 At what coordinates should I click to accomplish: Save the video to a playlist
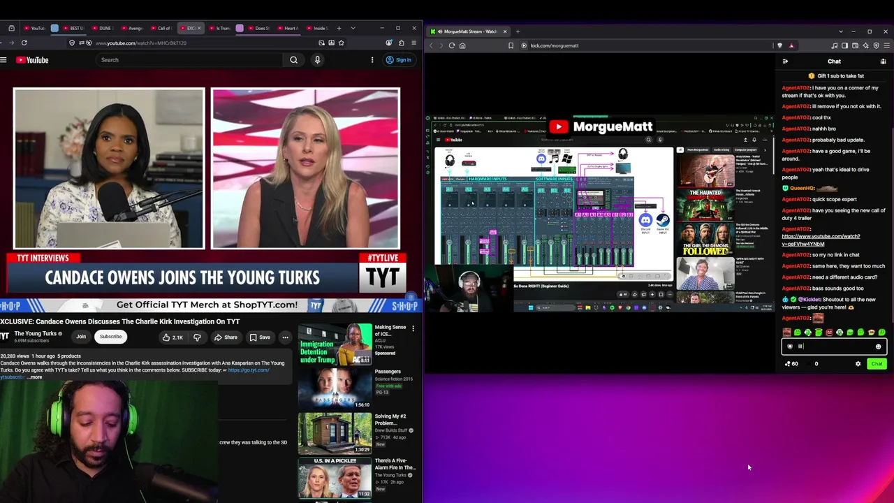(x=259, y=337)
